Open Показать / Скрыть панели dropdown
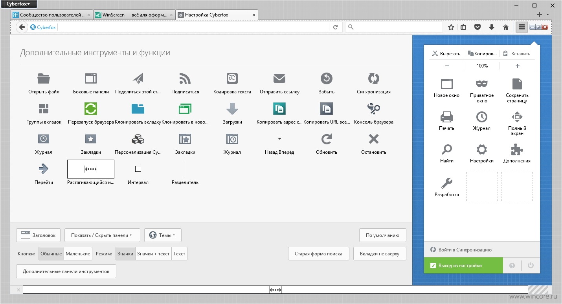The width and height of the screenshot is (562, 304). click(101, 235)
